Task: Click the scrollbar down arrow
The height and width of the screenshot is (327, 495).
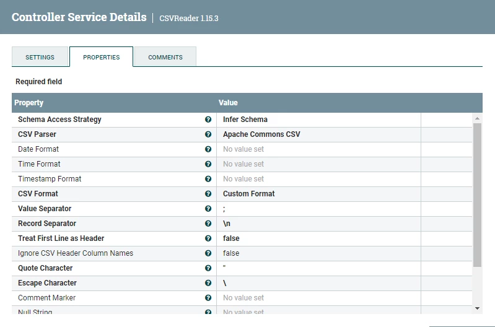Action: click(x=477, y=308)
